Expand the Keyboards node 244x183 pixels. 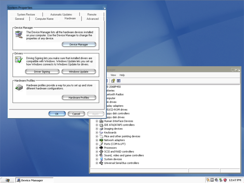pyautogui.click(x=97, y=133)
